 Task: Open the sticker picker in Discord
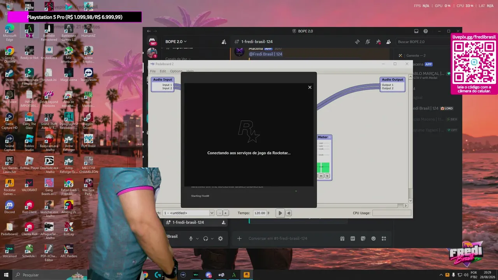pyautogui.click(x=363, y=238)
